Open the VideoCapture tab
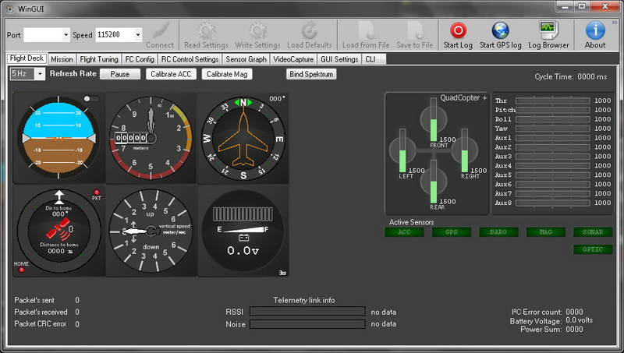Viewport: 624px width, 353px height. tap(293, 59)
